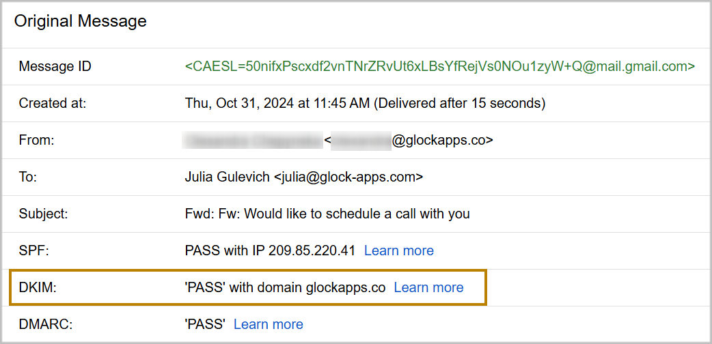Click the Subject field label
Screen dimensions: 712x344
pos(44,214)
